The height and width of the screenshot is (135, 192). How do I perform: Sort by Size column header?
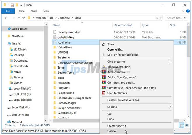click(x=172, y=25)
